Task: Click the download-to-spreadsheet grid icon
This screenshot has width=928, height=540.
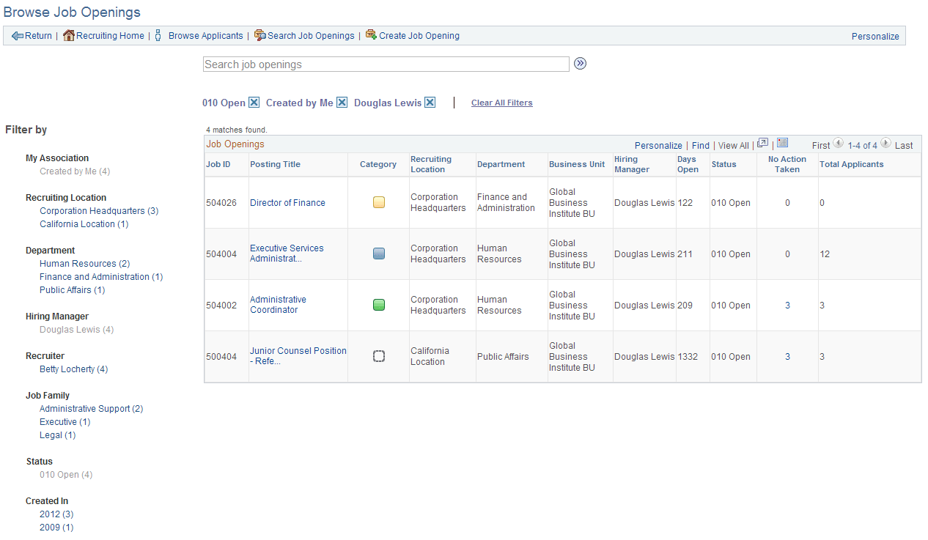Action: pos(781,143)
